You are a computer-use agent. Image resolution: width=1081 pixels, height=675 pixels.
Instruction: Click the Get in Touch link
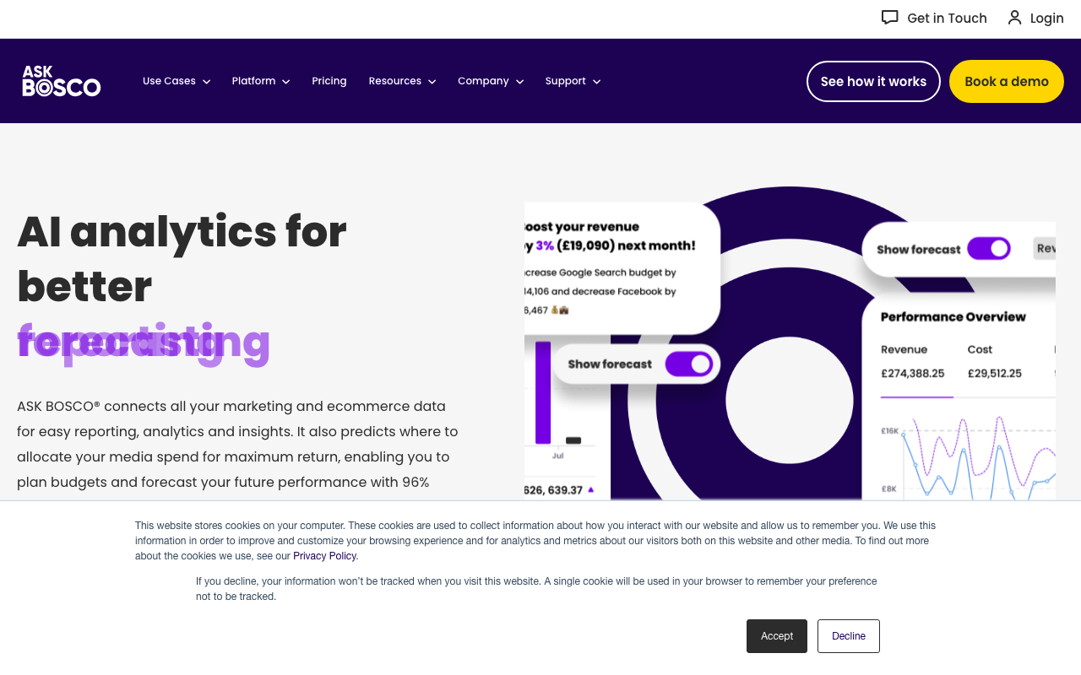(947, 18)
